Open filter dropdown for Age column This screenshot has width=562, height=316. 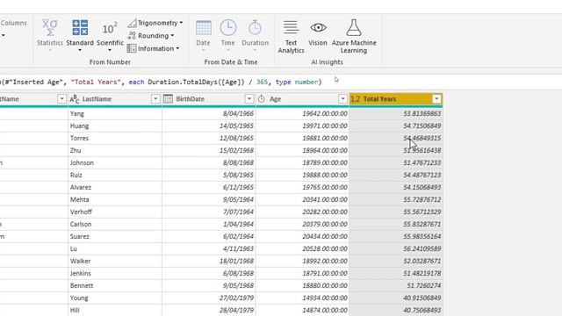pyautogui.click(x=342, y=99)
